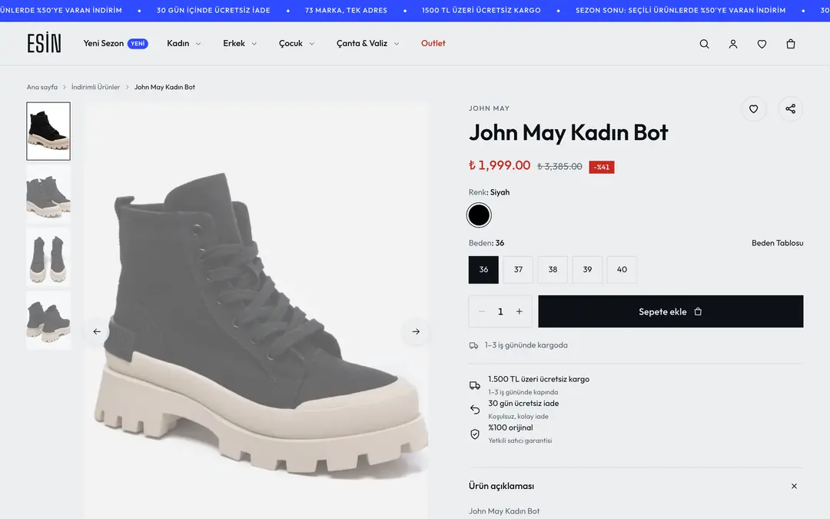Select second thumbnail showing boot pair side view
Image resolution: width=830 pixels, height=519 pixels.
coord(48,195)
